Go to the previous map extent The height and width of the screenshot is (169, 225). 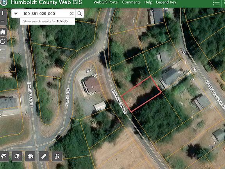[3, 50]
